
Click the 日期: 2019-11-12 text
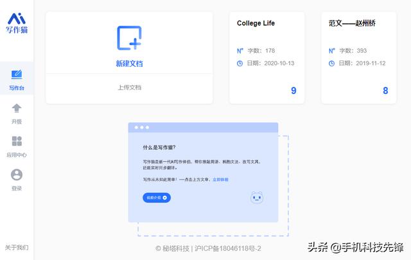(362, 63)
